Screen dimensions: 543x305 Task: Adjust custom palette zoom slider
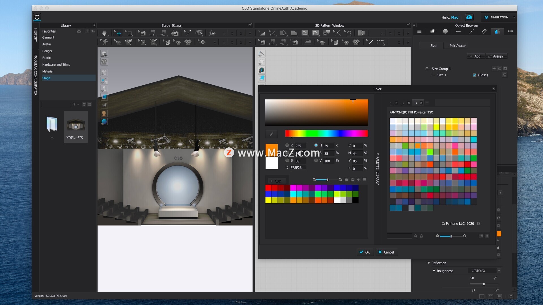coord(327,180)
